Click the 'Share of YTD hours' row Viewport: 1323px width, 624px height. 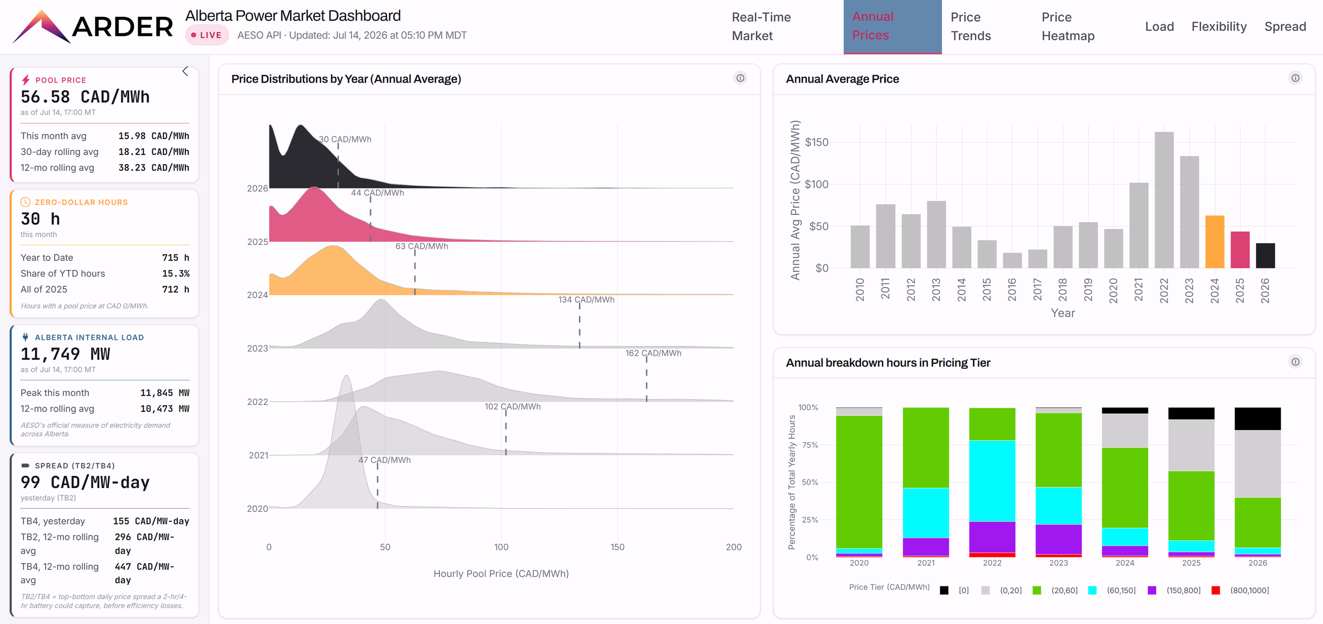[105, 273]
